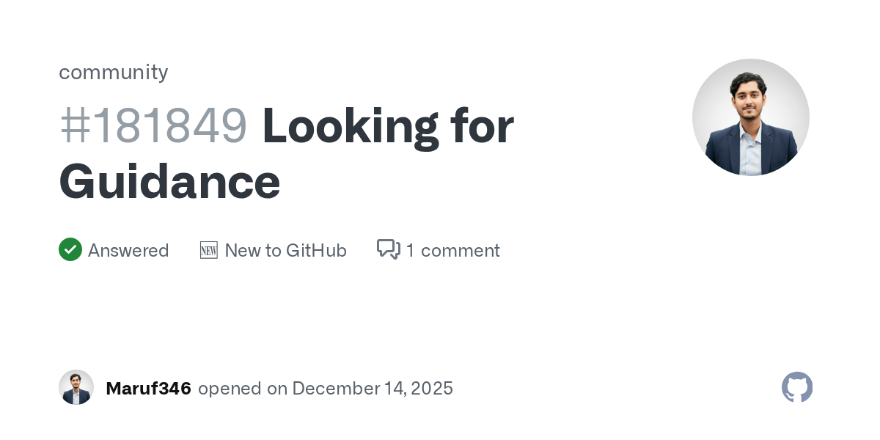Open the "New to GitHub" category label
This screenshot has height=440, width=880.
coord(285,251)
